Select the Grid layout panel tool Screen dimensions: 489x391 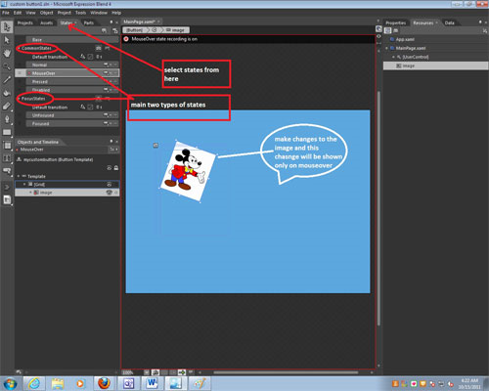point(7,146)
